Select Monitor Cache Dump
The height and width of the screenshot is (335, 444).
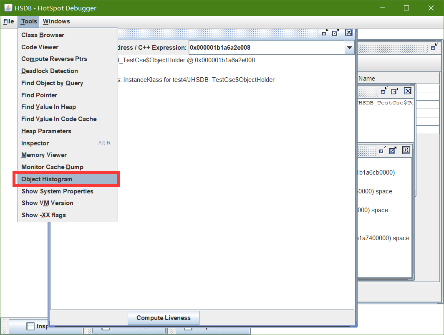point(68,167)
